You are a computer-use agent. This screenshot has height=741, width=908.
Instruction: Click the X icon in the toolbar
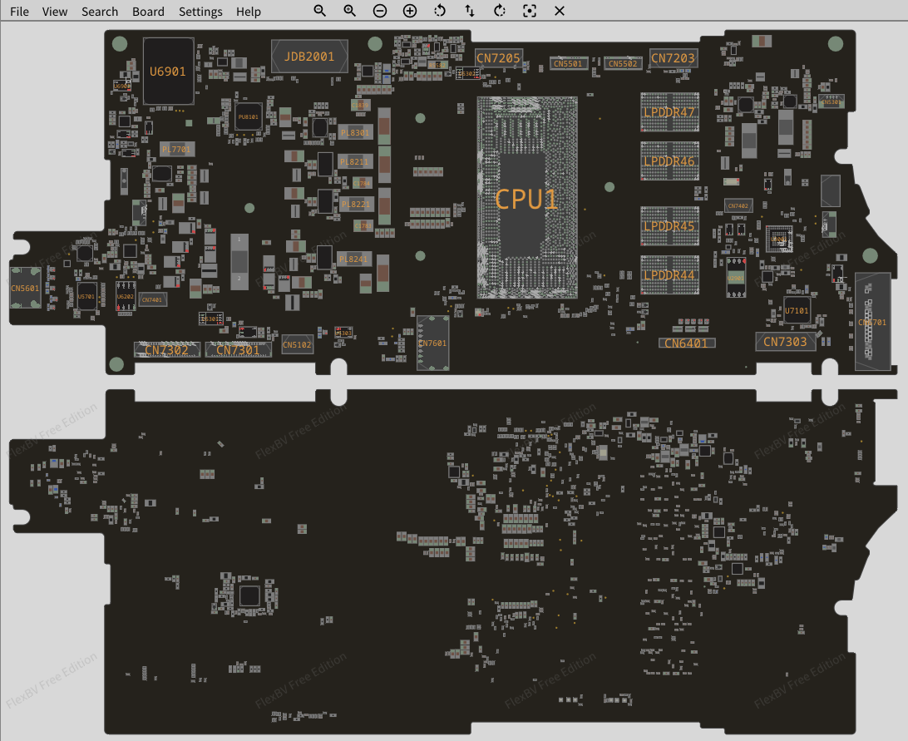pyautogui.click(x=560, y=11)
